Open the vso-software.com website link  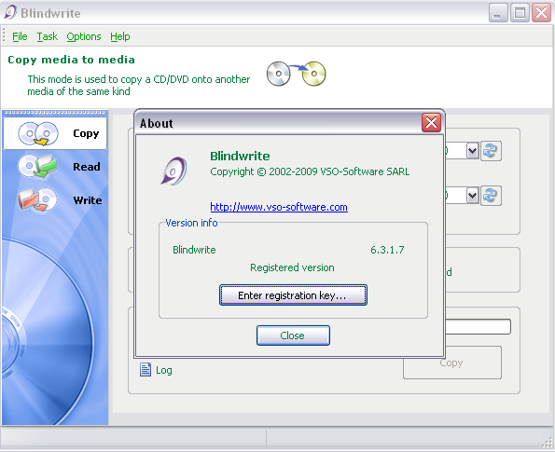(x=279, y=207)
